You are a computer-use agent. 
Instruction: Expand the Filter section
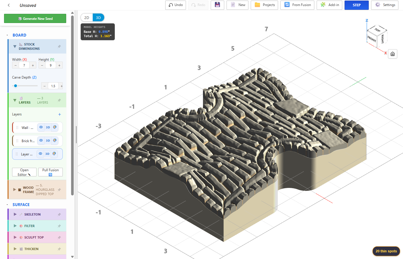[x=15, y=226]
